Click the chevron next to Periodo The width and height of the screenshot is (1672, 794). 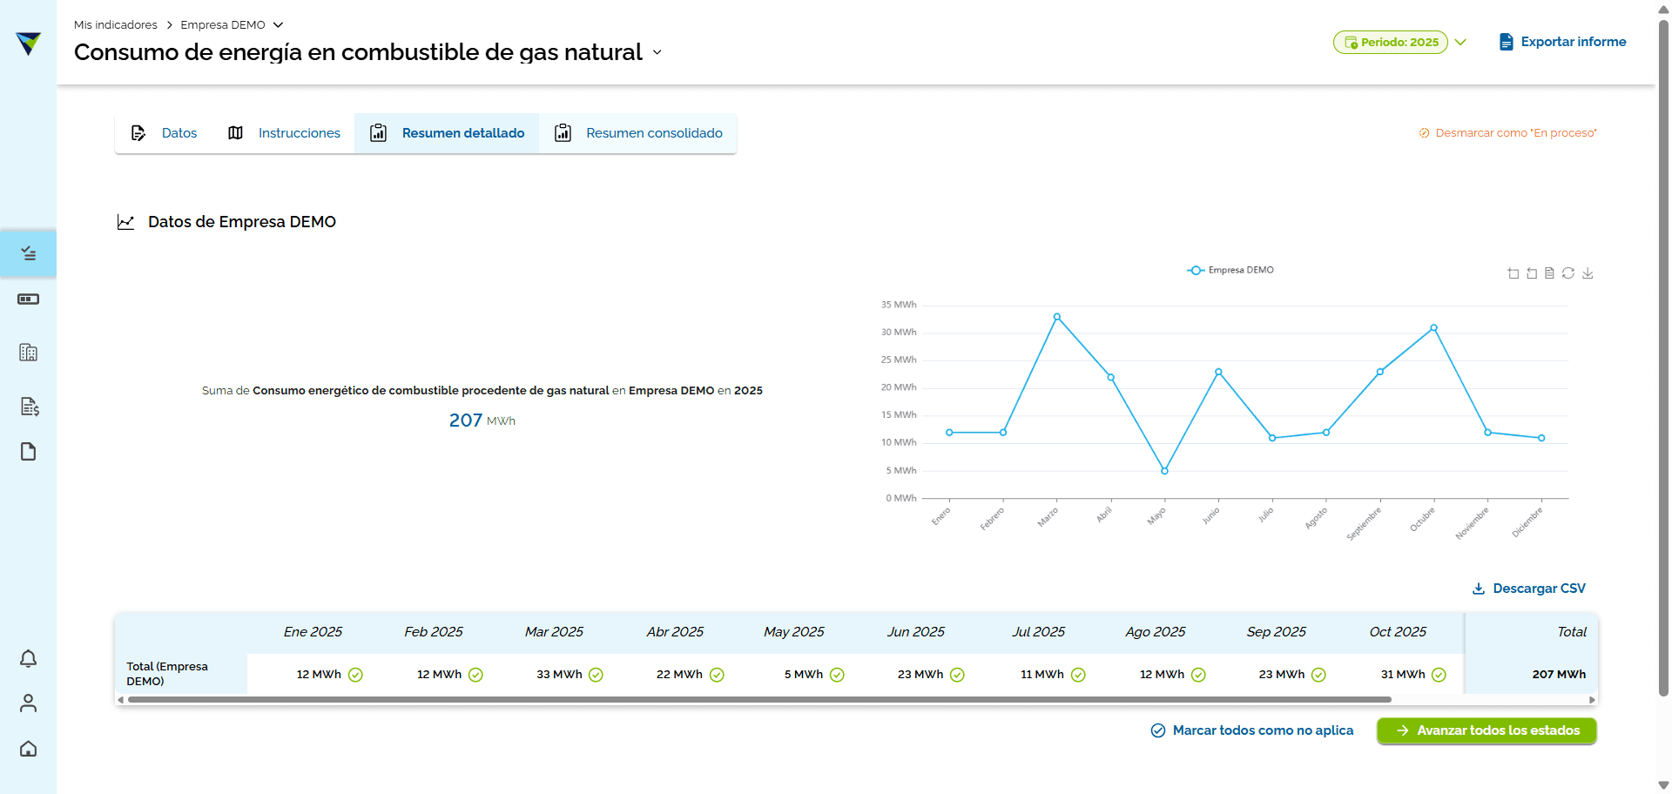coord(1460,42)
